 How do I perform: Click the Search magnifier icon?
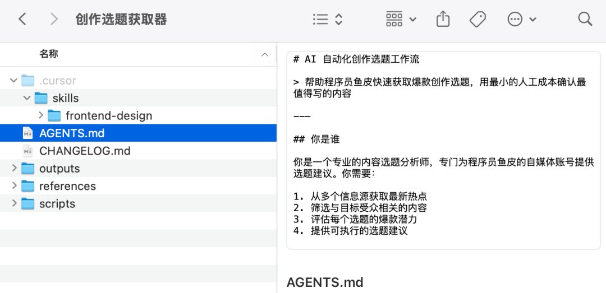pyautogui.click(x=585, y=19)
